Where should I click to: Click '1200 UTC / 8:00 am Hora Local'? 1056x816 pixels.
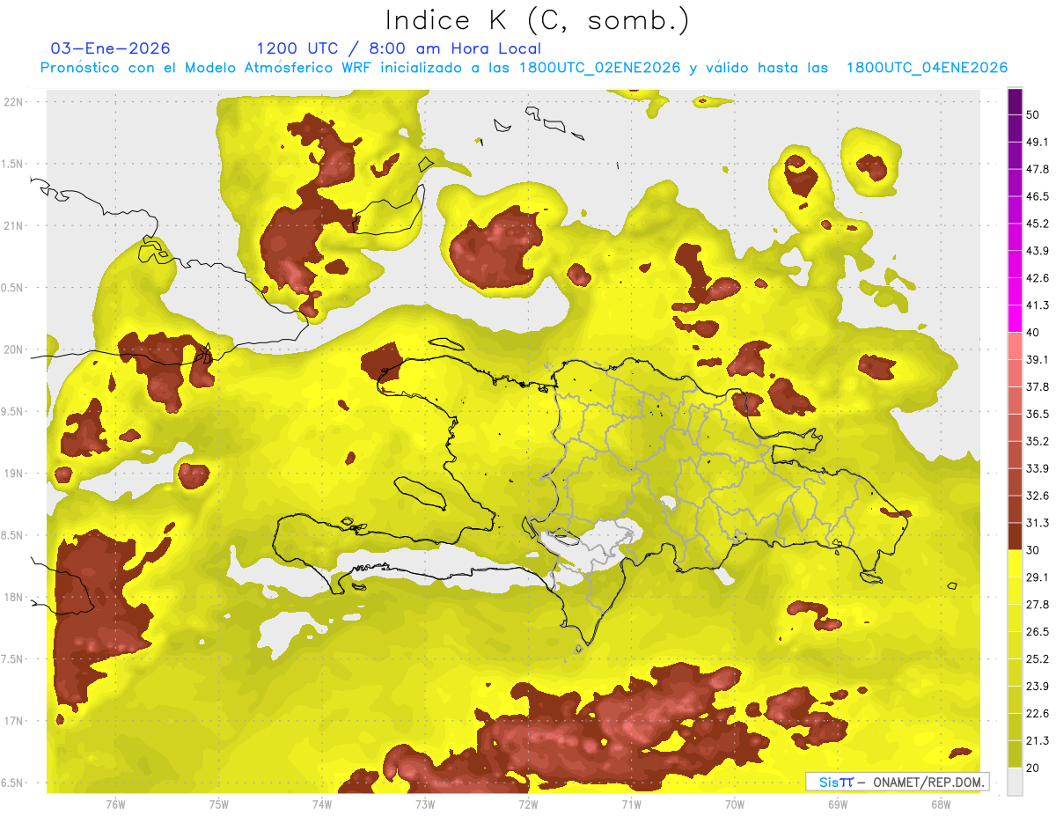pyautogui.click(x=399, y=48)
